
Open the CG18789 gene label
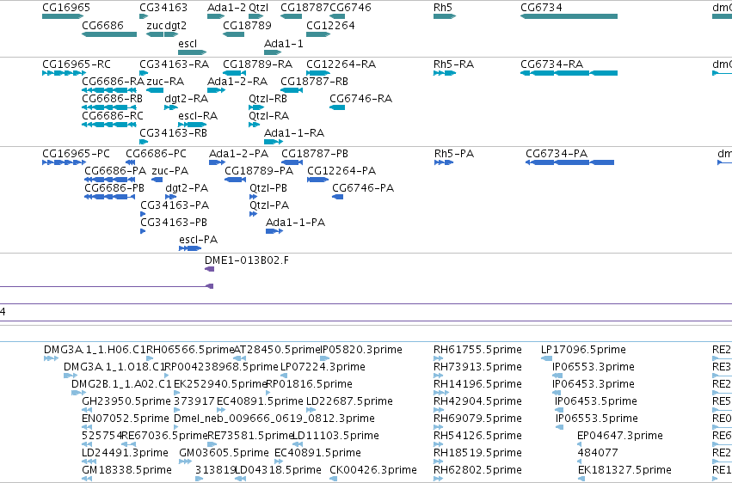tap(247, 26)
